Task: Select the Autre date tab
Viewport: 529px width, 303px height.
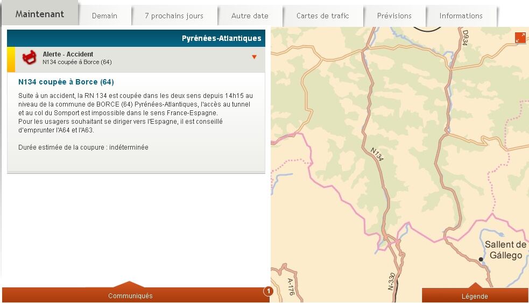Action: tap(250, 16)
